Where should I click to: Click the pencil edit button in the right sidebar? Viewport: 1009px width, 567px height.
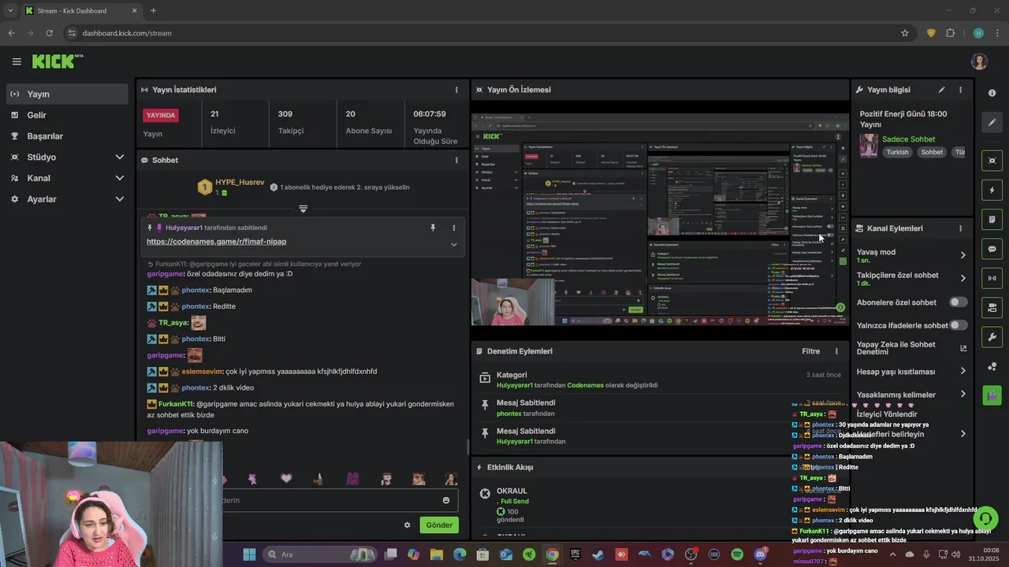(x=992, y=123)
